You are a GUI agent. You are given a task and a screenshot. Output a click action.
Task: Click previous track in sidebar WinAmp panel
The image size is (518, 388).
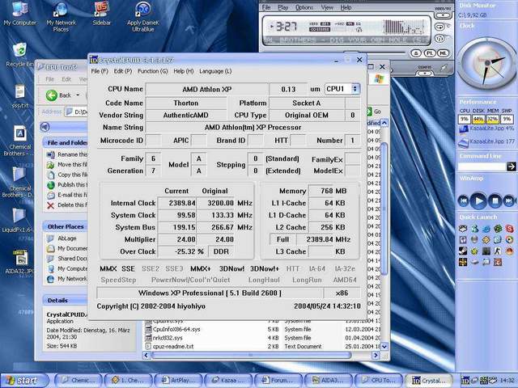pyautogui.click(x=464, y=200)
